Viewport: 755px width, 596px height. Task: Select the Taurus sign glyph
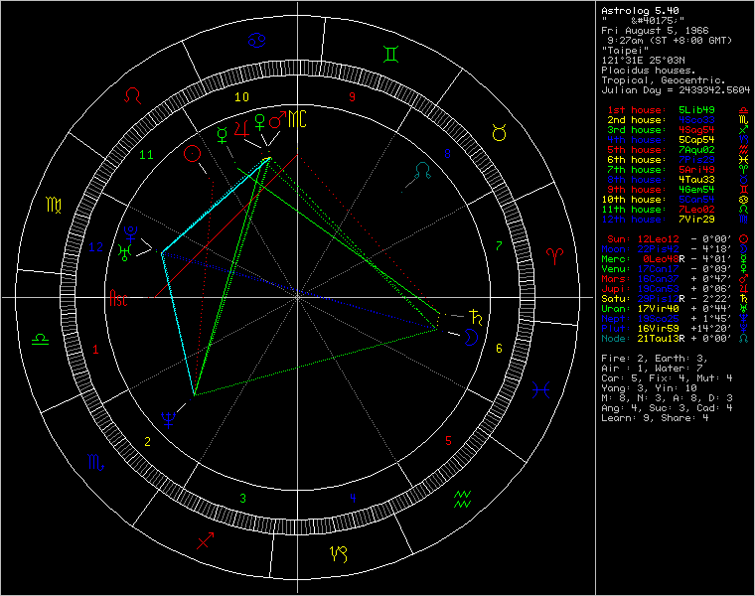499,132
